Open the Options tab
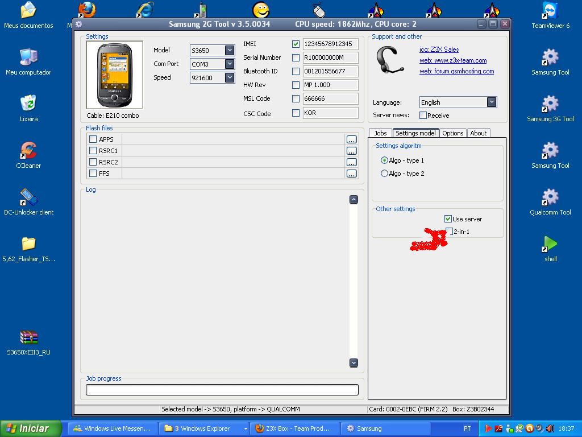Image resolution: width=582 pixels, height=437 pixels. click(453, 133)
